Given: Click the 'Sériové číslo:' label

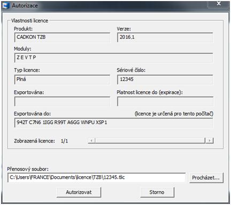Looking at the screenshot, I should tap(131, 70).
